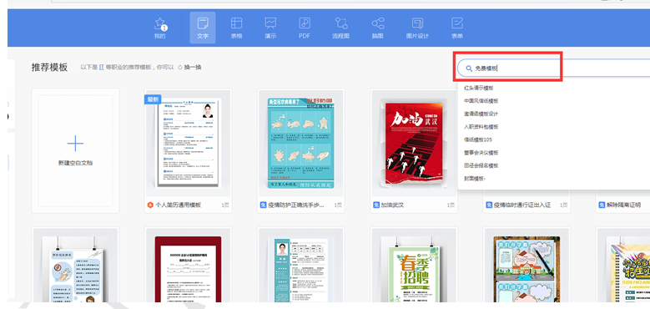This screenshot has height=309, width=650.
Task: Choose suggestion 邀请函模板设计
Action: pos(481,114)
